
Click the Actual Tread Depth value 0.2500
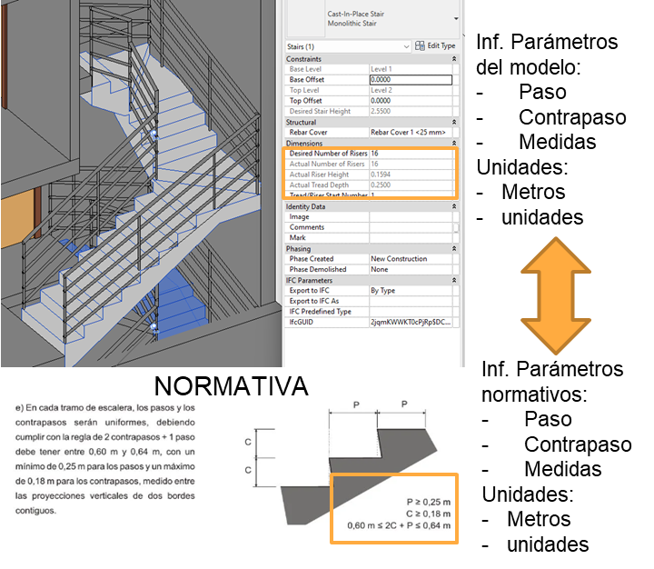coord(411,185)
